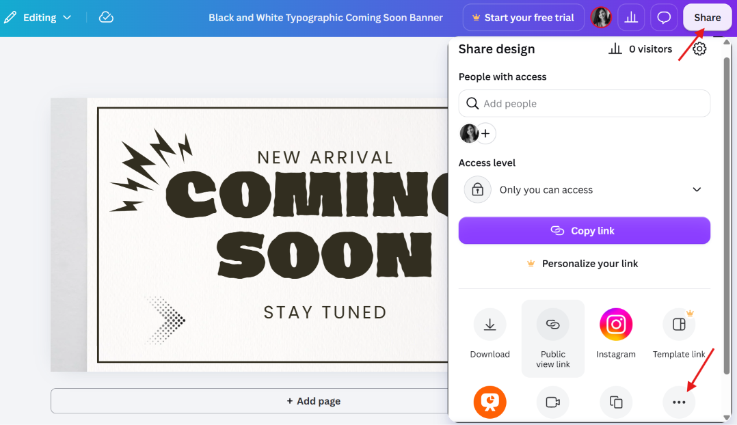Open the Editing mode dropdown
This screenshot has width=737, height=425.
tap(38, 18)
